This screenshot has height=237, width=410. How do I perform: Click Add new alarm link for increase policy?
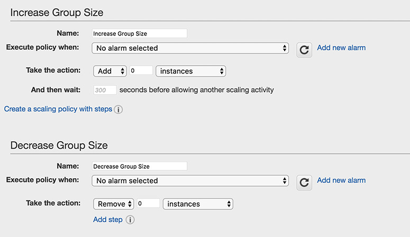coord(341,48)
